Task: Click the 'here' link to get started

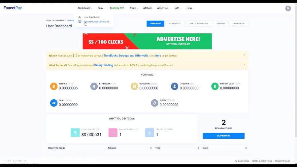Action: (158, 56)
